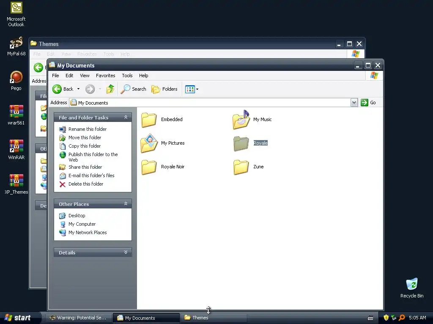433x324 pixels.
Task: Toggle the Folders pane button
Action: click(164, 89)
